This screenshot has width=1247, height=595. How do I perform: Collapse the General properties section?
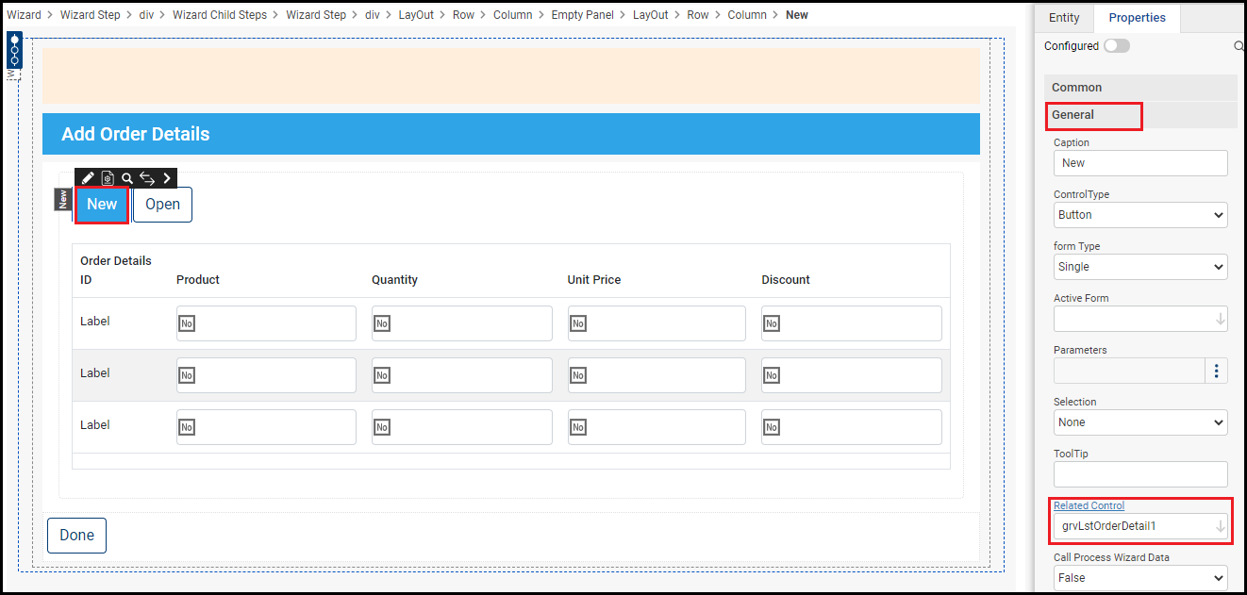[x=1140, y=115]
